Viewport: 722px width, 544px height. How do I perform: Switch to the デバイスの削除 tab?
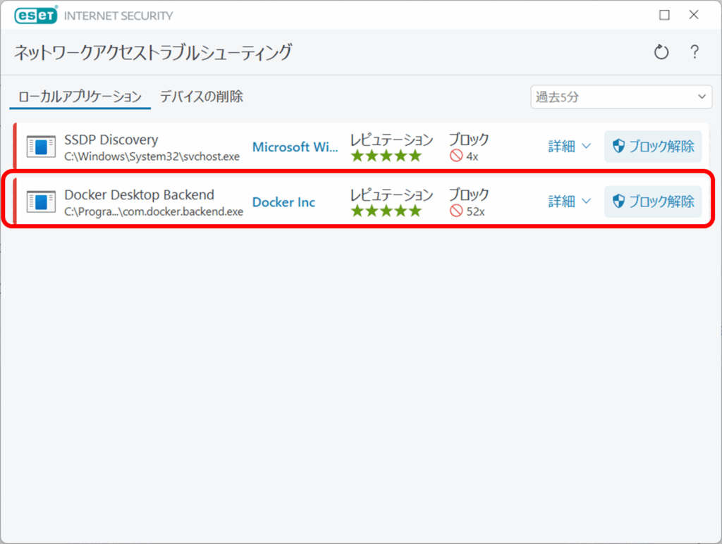[x=201, y=97]
